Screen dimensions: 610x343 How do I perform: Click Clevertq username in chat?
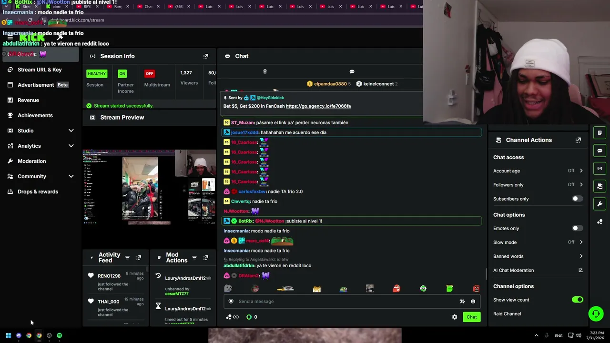tap(241, 202)
